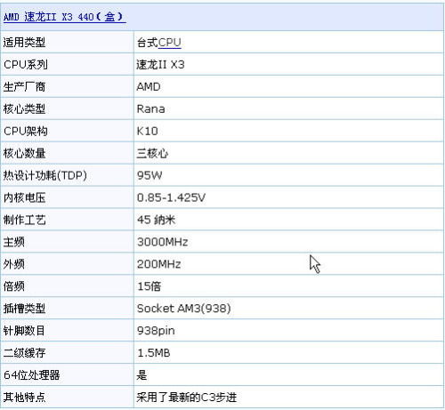Select the 1.5MB L2 cache value
445x410 pixels.
[153, 353]
